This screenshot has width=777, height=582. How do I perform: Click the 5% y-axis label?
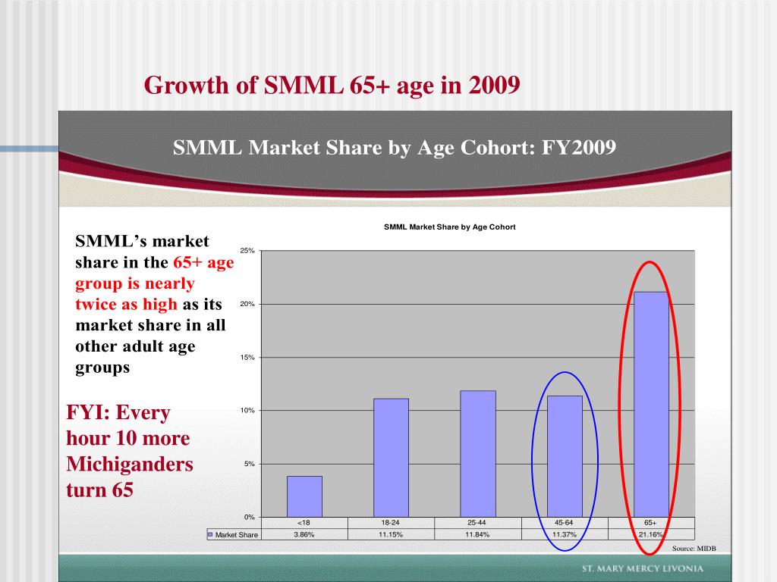coord(249,464)
